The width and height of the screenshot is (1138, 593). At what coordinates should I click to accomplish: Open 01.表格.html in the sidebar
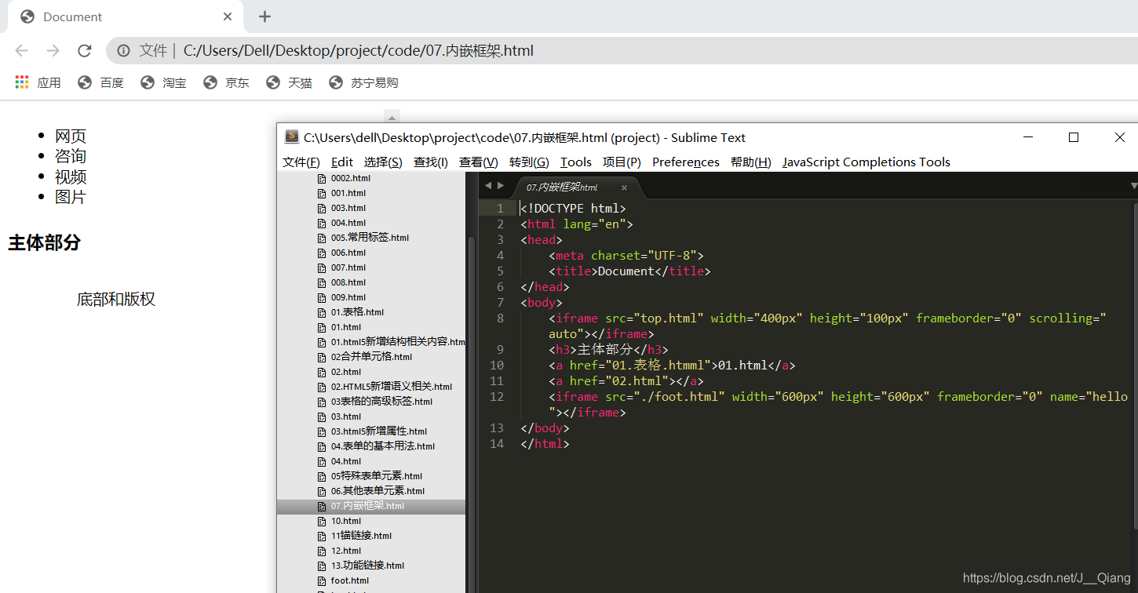point(357,312)
